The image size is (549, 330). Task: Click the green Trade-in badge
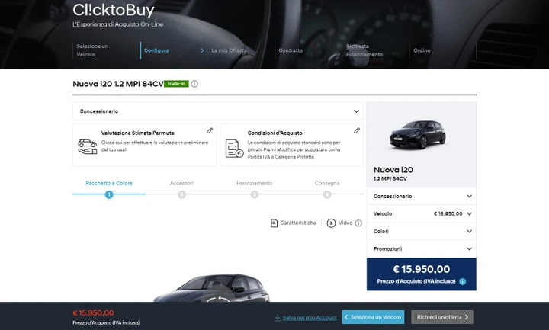point(176,84)
